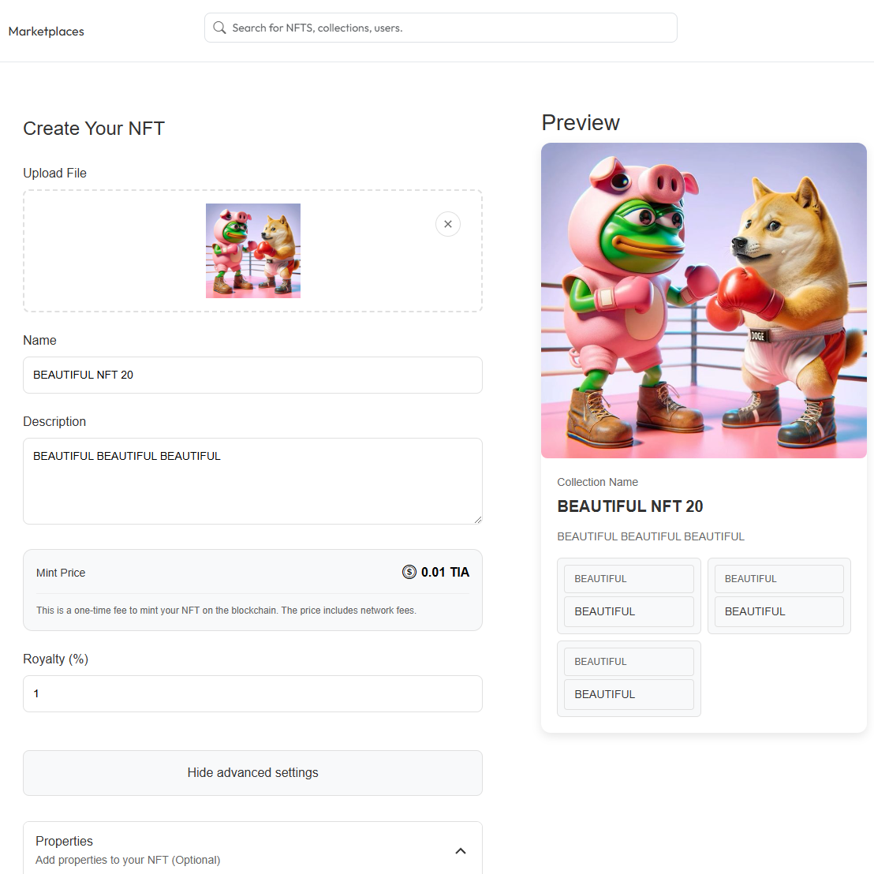Click the Description text area

[252, 481]
